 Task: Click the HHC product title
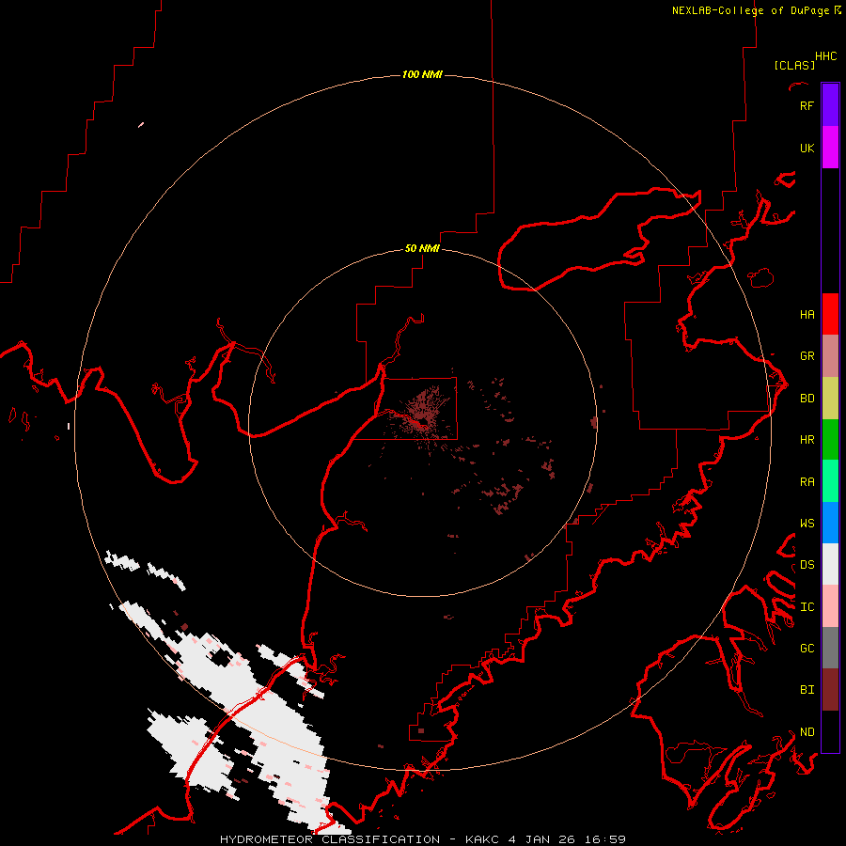[825, 56]
